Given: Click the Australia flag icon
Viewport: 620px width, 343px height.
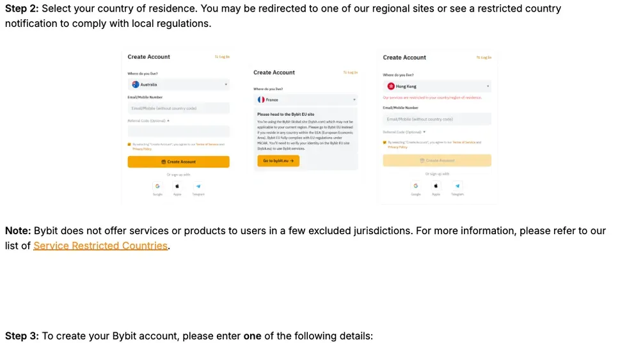Looking at the screenshot, I should pos(136,84).
